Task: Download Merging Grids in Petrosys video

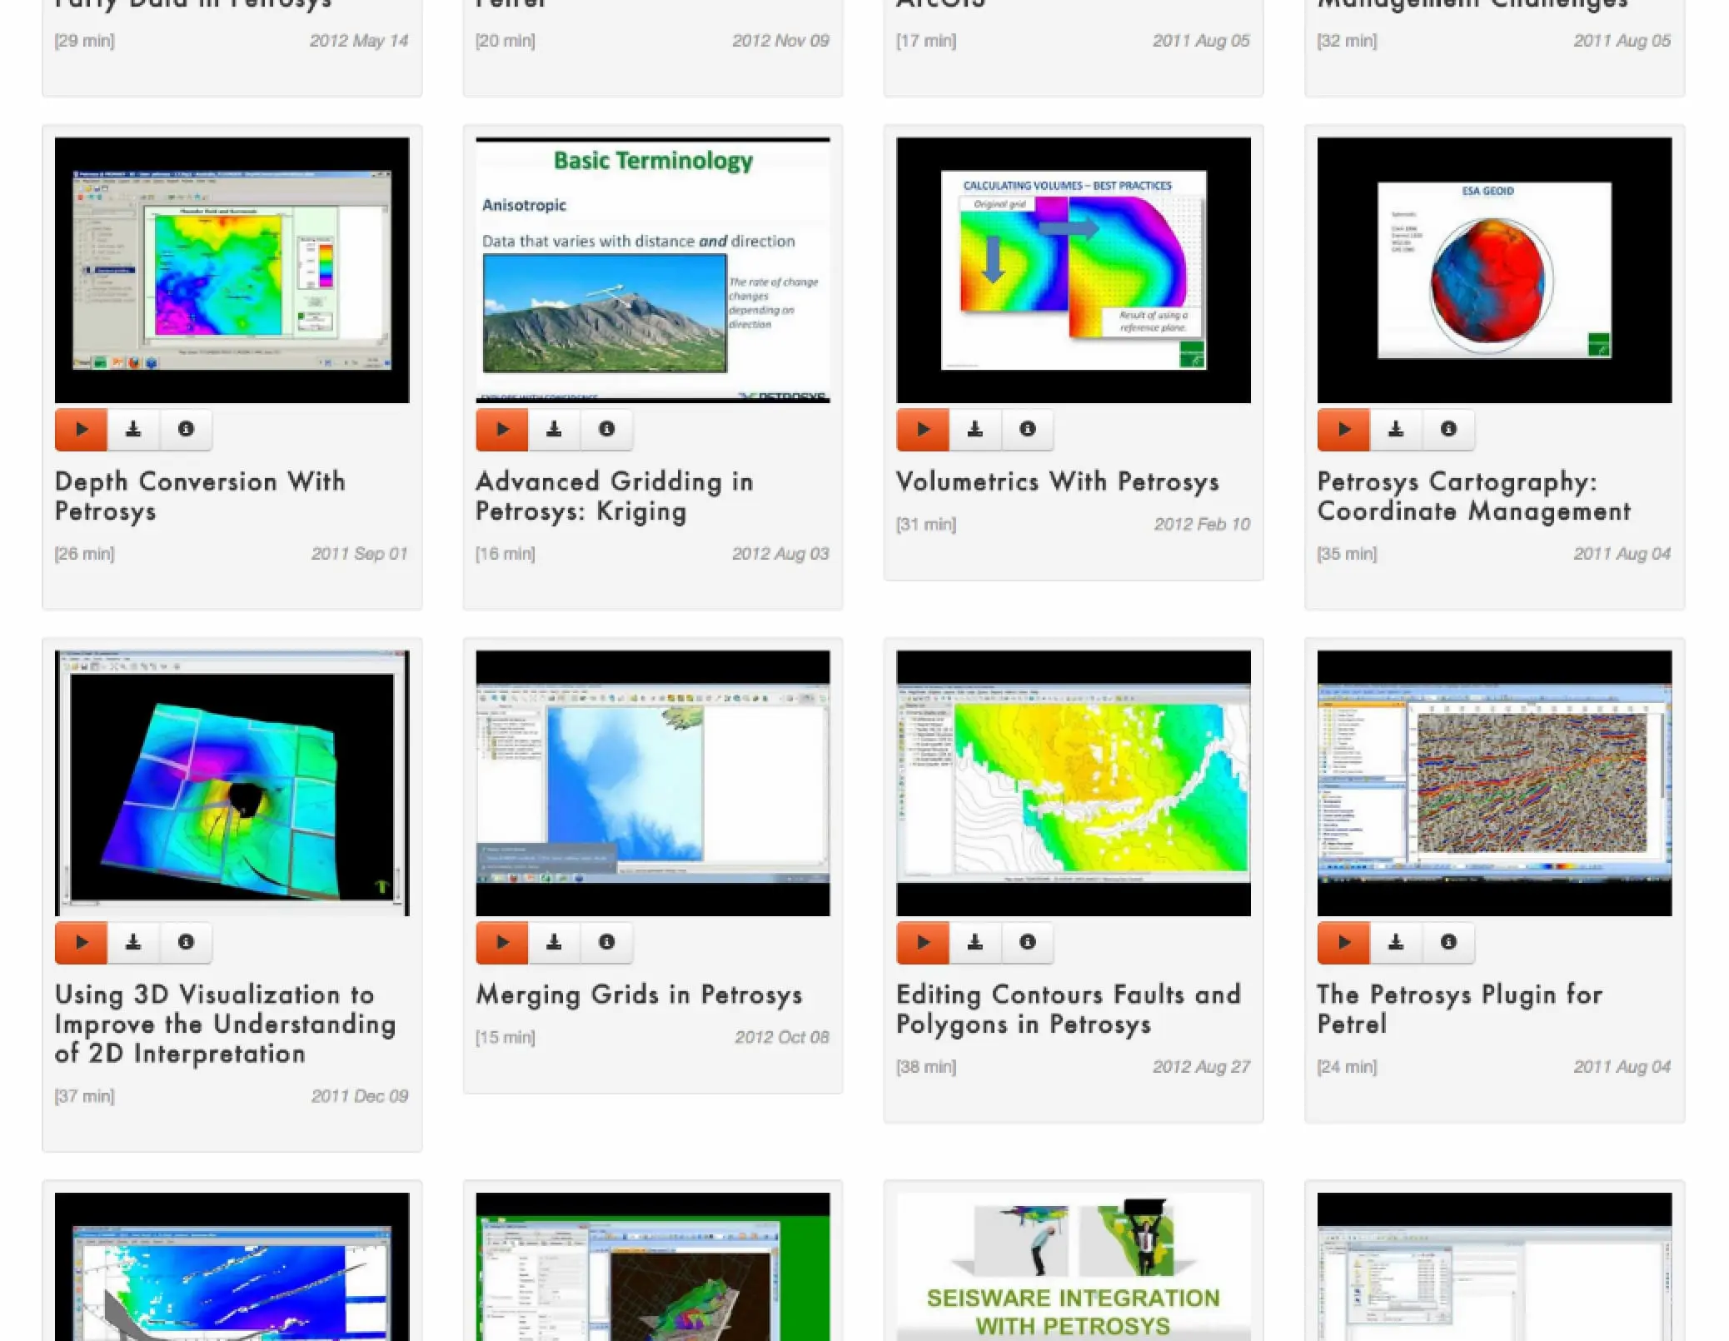Action: coord(554,943)
